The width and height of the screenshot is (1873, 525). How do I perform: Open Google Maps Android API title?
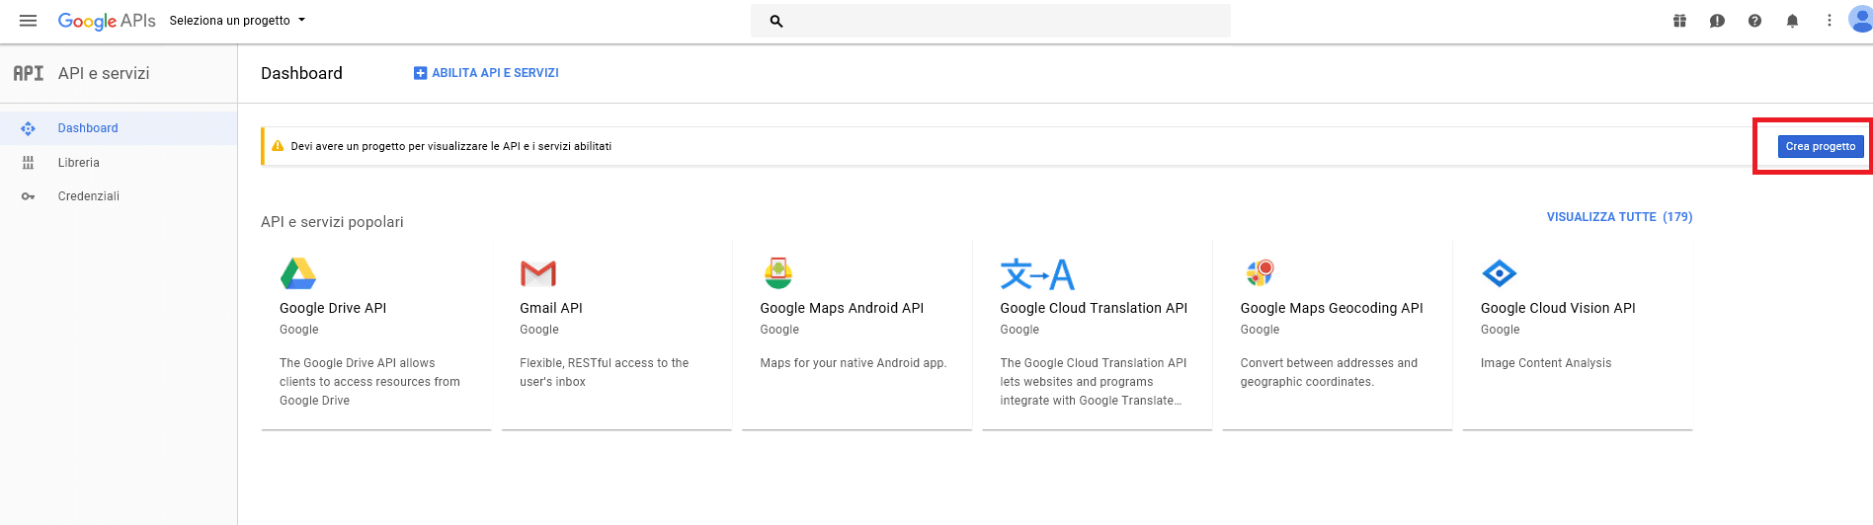(842, 308)
